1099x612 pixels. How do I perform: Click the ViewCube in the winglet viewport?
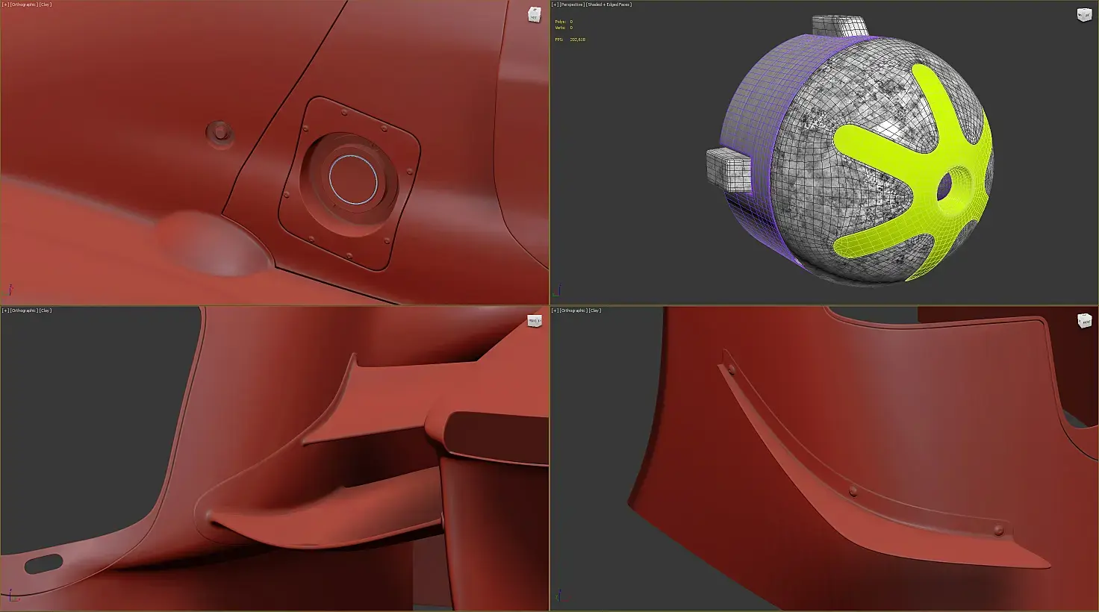[535, 321]
